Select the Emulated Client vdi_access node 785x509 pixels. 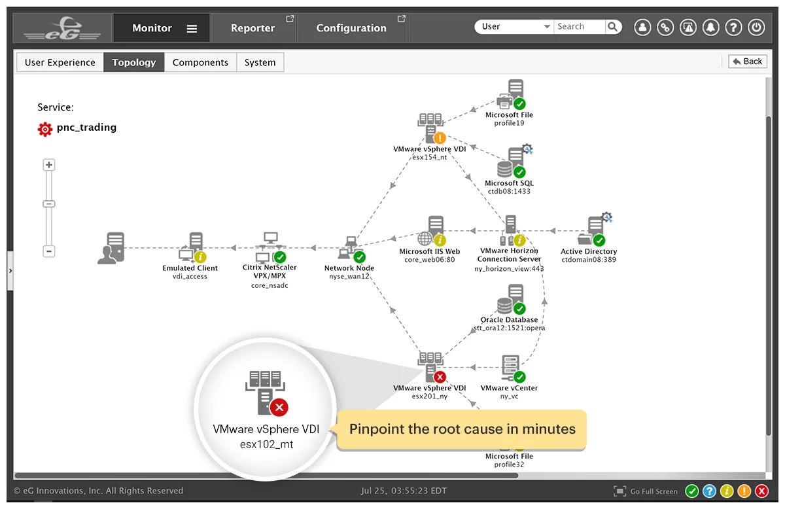192,248
